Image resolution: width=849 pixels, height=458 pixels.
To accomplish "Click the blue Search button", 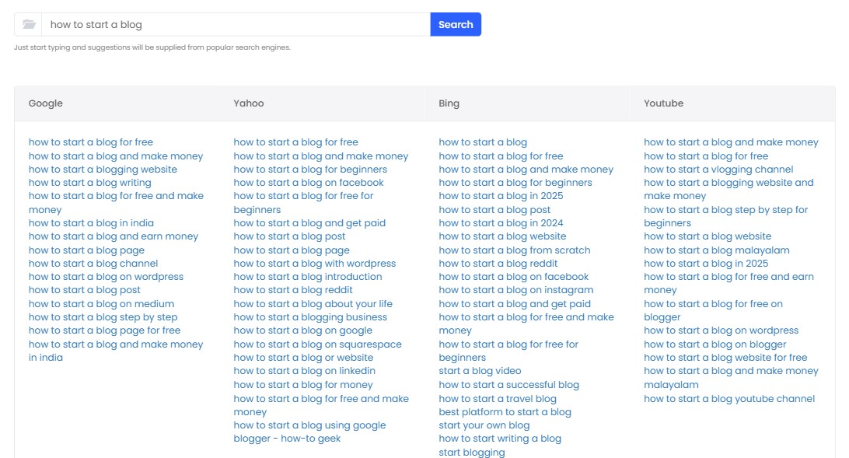I will pyautogui.click(x=456, y=24).
